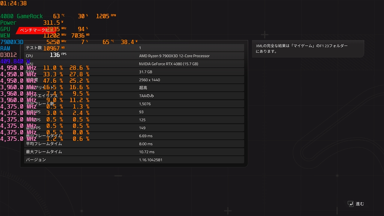Select the red ベンチマーク結果 header
This screenshot has width=384, height=216.
coord(36,30)
